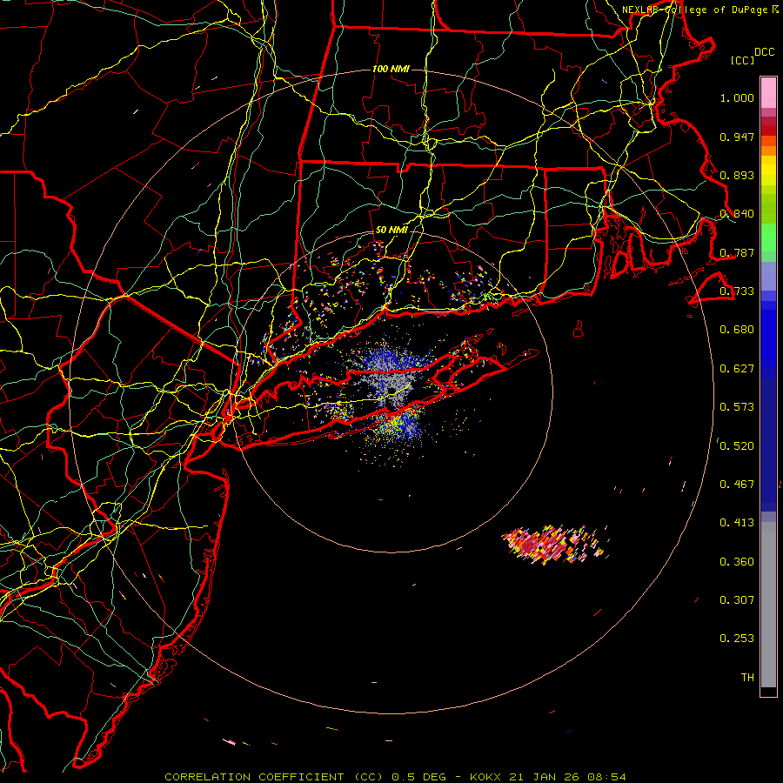Click the 50 NMI range ring label

pyautogui.click(x=391, y=231)
